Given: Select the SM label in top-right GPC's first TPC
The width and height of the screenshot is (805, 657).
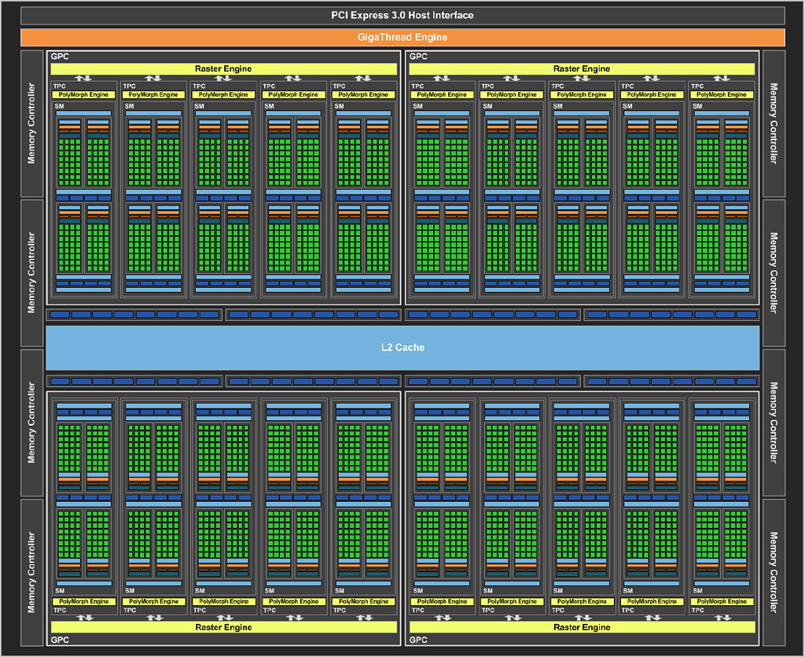Looking at the screenshot, I should (x=417, y=106).
